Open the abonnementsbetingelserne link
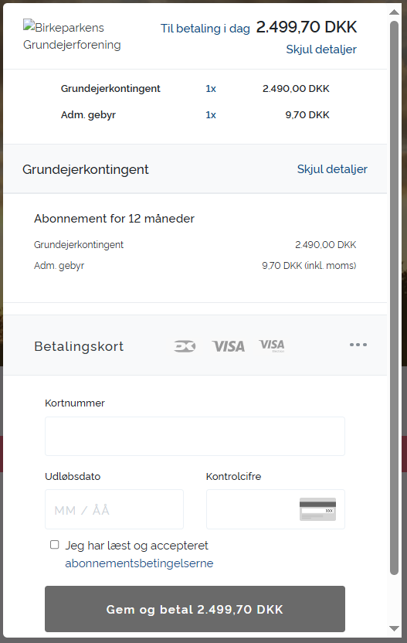 point(139,563)
